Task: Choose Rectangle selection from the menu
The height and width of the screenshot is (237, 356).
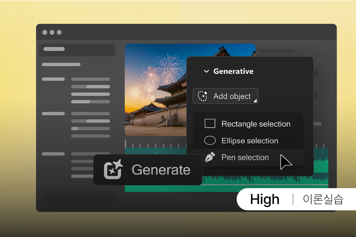Action: 256,124
